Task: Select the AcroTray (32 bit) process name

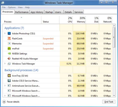Action: (x=20, y=76)
